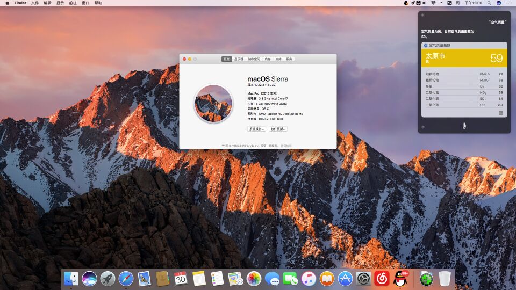The width and height of the screenshot is (516, 290).
Task: Open iTunes from the Dock
Action: point(309,278)
